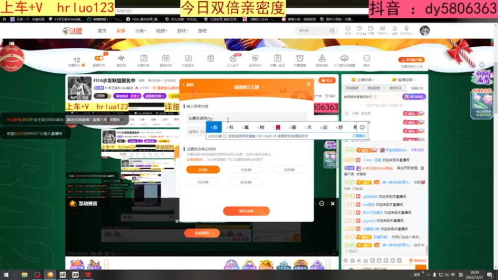Switch to the weekly ranking tab
This screenshot has width=498, height=280.
tap(374, 88)
